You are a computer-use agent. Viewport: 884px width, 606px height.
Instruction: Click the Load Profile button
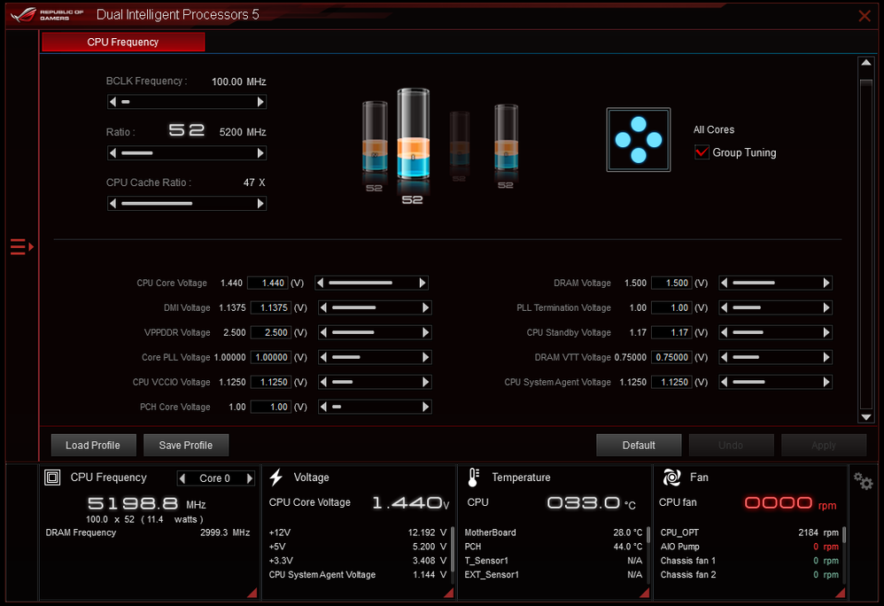tap(93, 445)
